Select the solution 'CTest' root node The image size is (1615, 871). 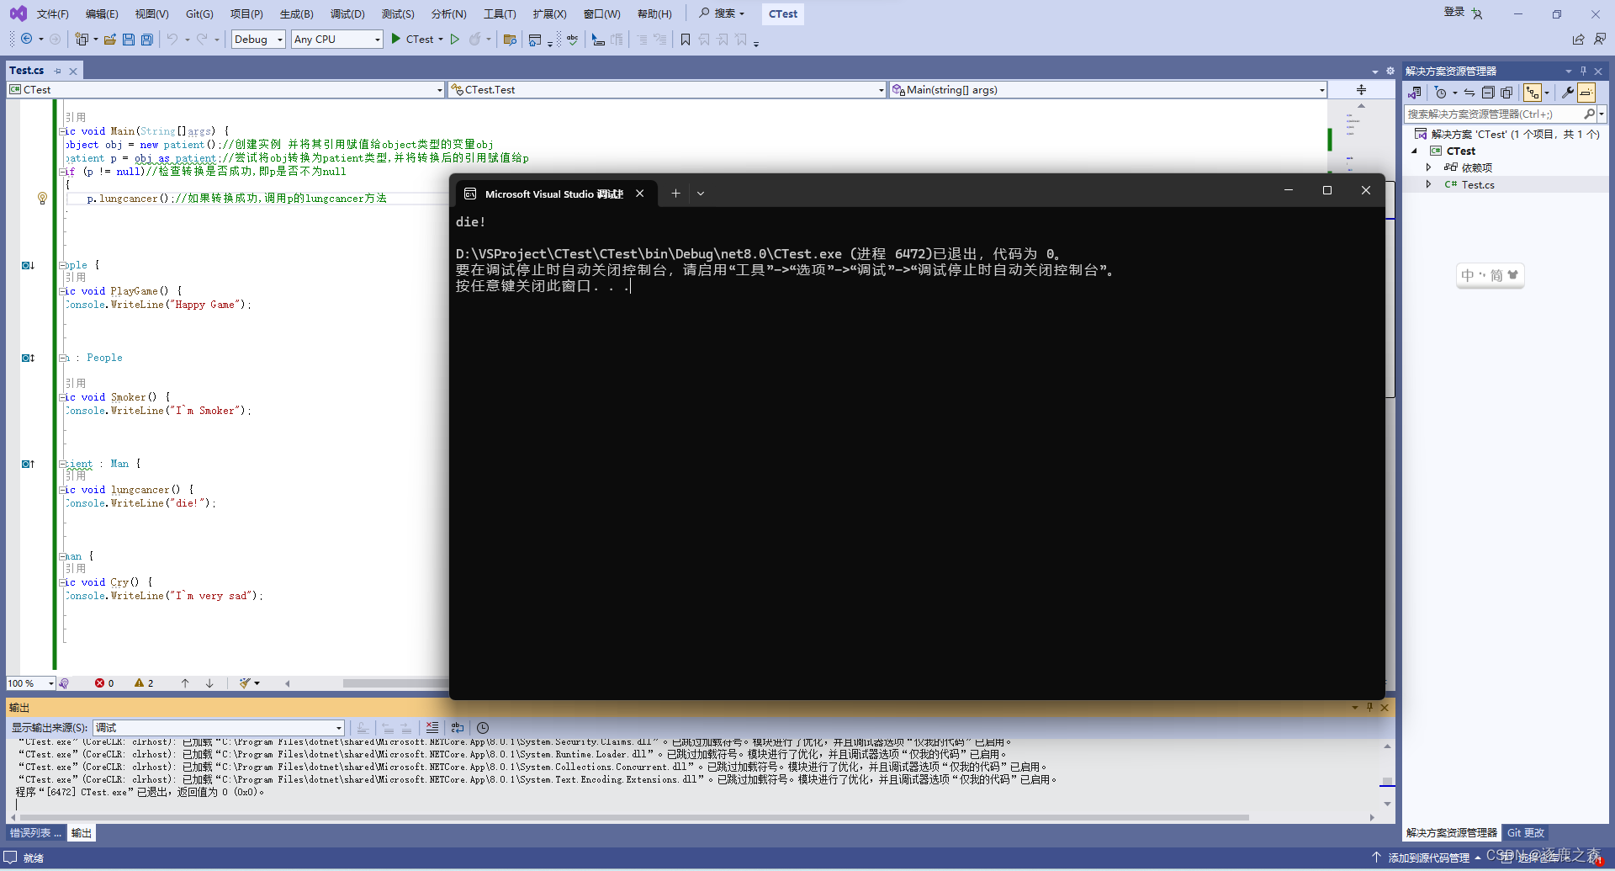1507,135
